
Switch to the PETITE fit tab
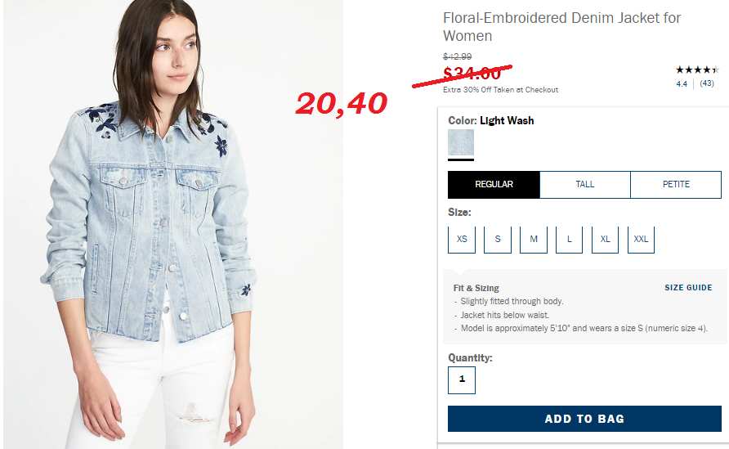point(676,184)
